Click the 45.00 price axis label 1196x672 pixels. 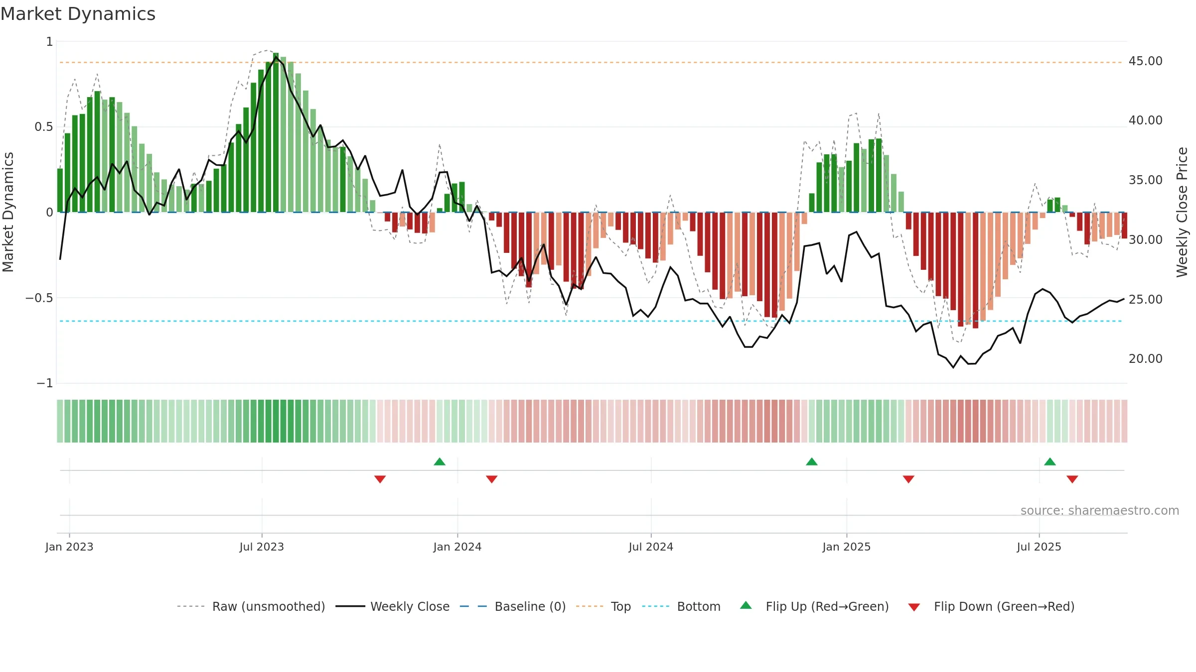point(1146,61)
